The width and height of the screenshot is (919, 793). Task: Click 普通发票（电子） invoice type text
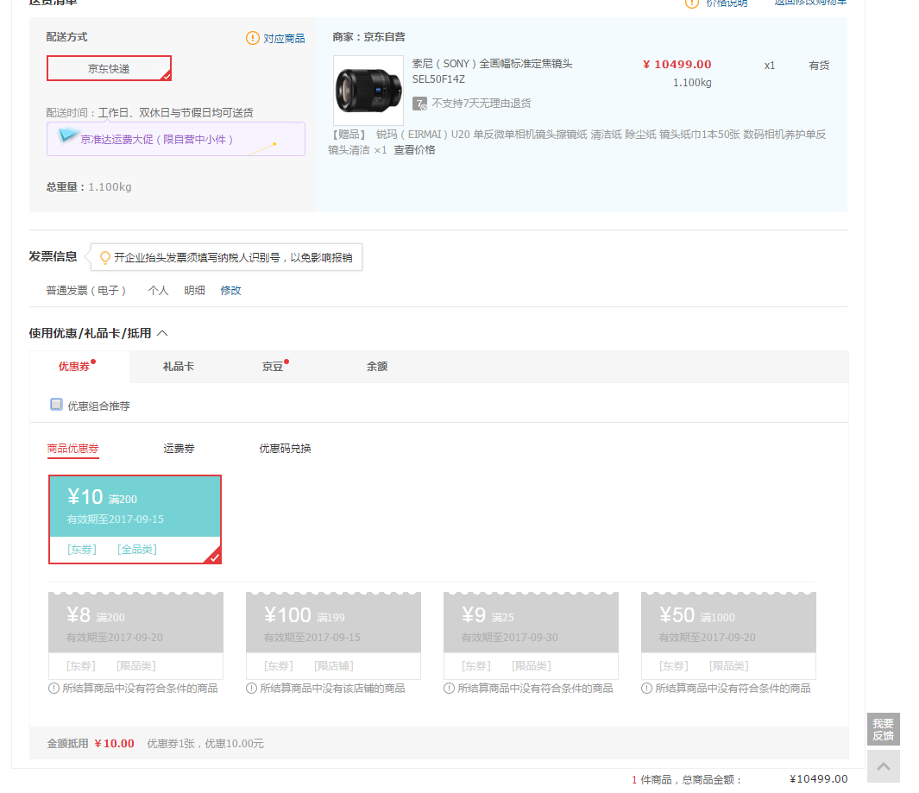(x=86, y=291)
